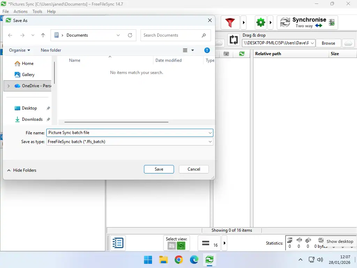Open synchronisation settings via the green gear icon
The width and height of the screenshot is (357, 268).
pos(260,22)
